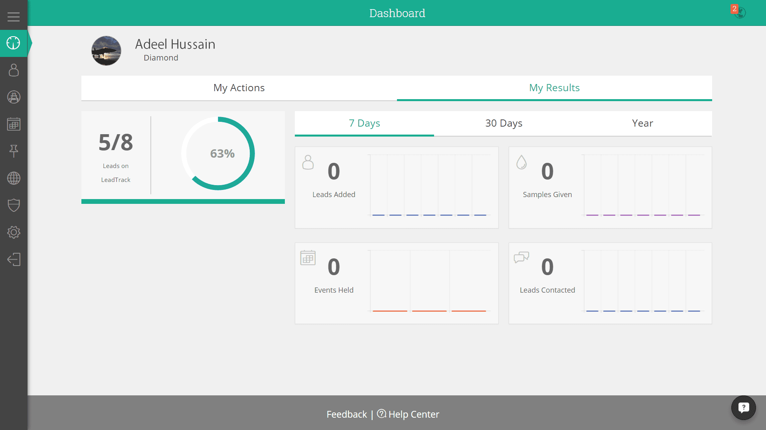Click the 5/8 leads count

pyautogui.click(x=116, y=142)
